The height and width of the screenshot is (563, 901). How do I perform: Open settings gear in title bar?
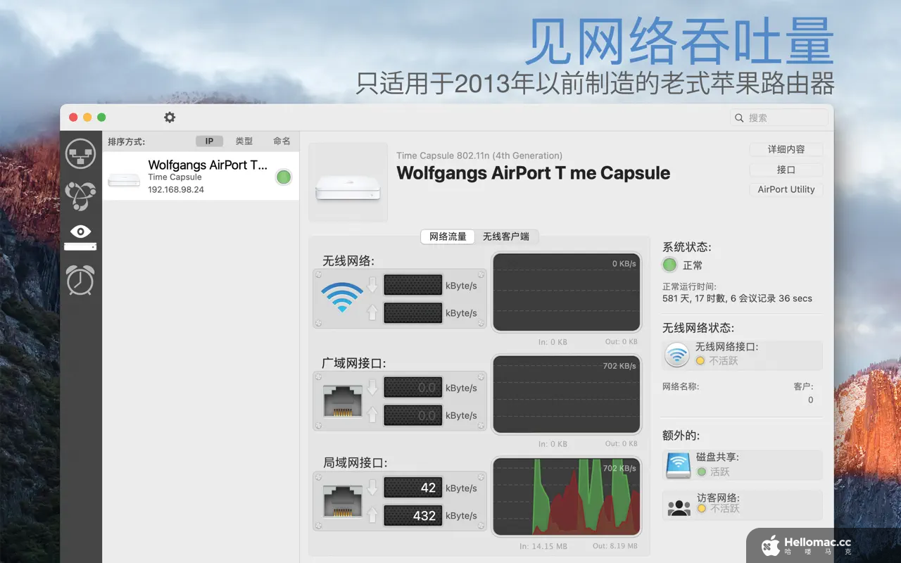click(x=170, y=118)
